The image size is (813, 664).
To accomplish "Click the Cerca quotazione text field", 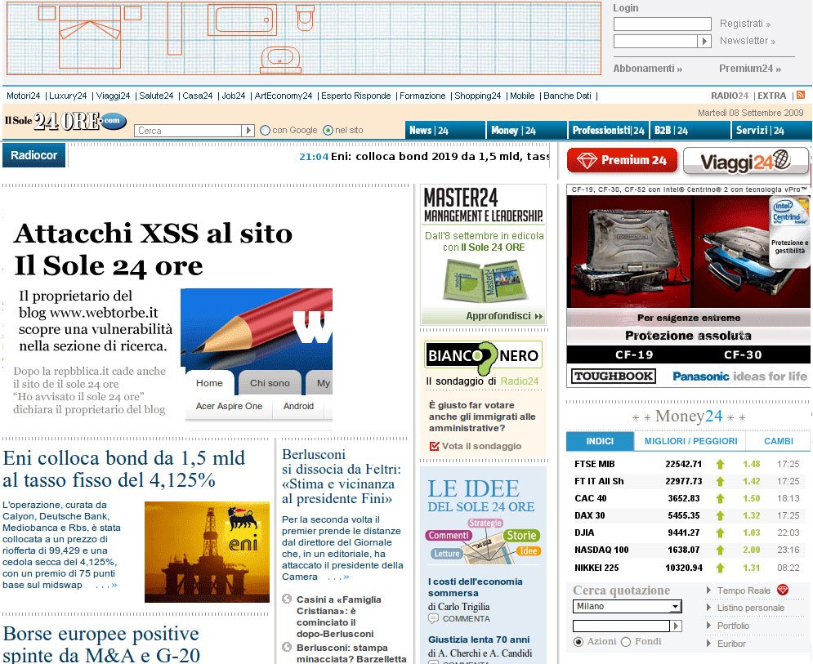I will (x=621, y=626).
